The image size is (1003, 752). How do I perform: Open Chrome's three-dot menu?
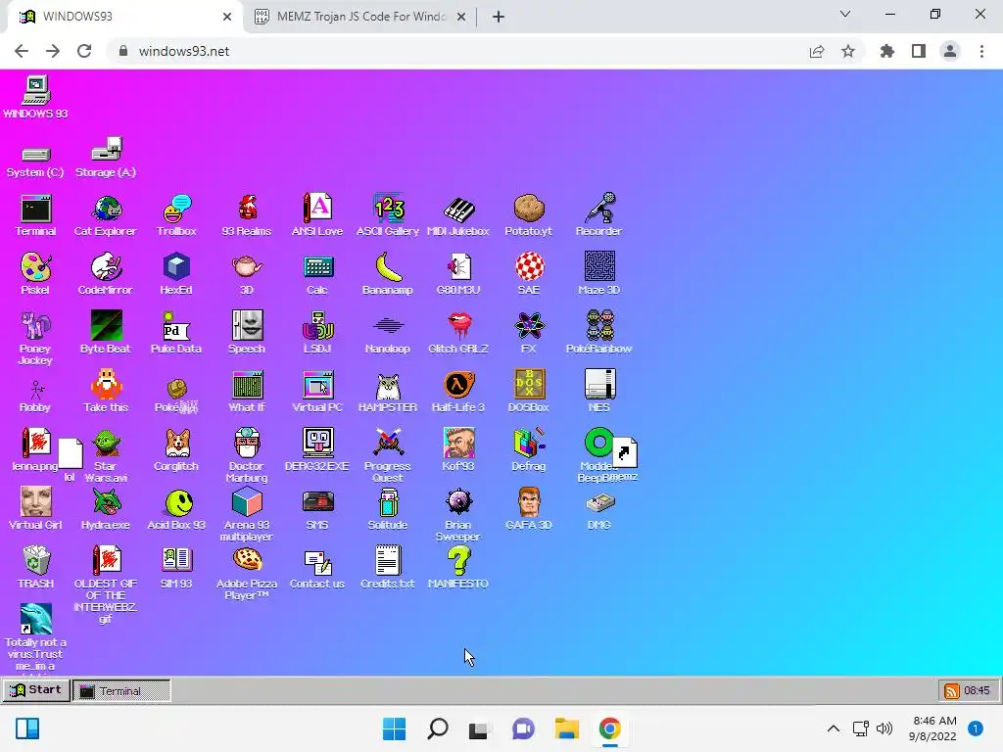tap(981, 51)
